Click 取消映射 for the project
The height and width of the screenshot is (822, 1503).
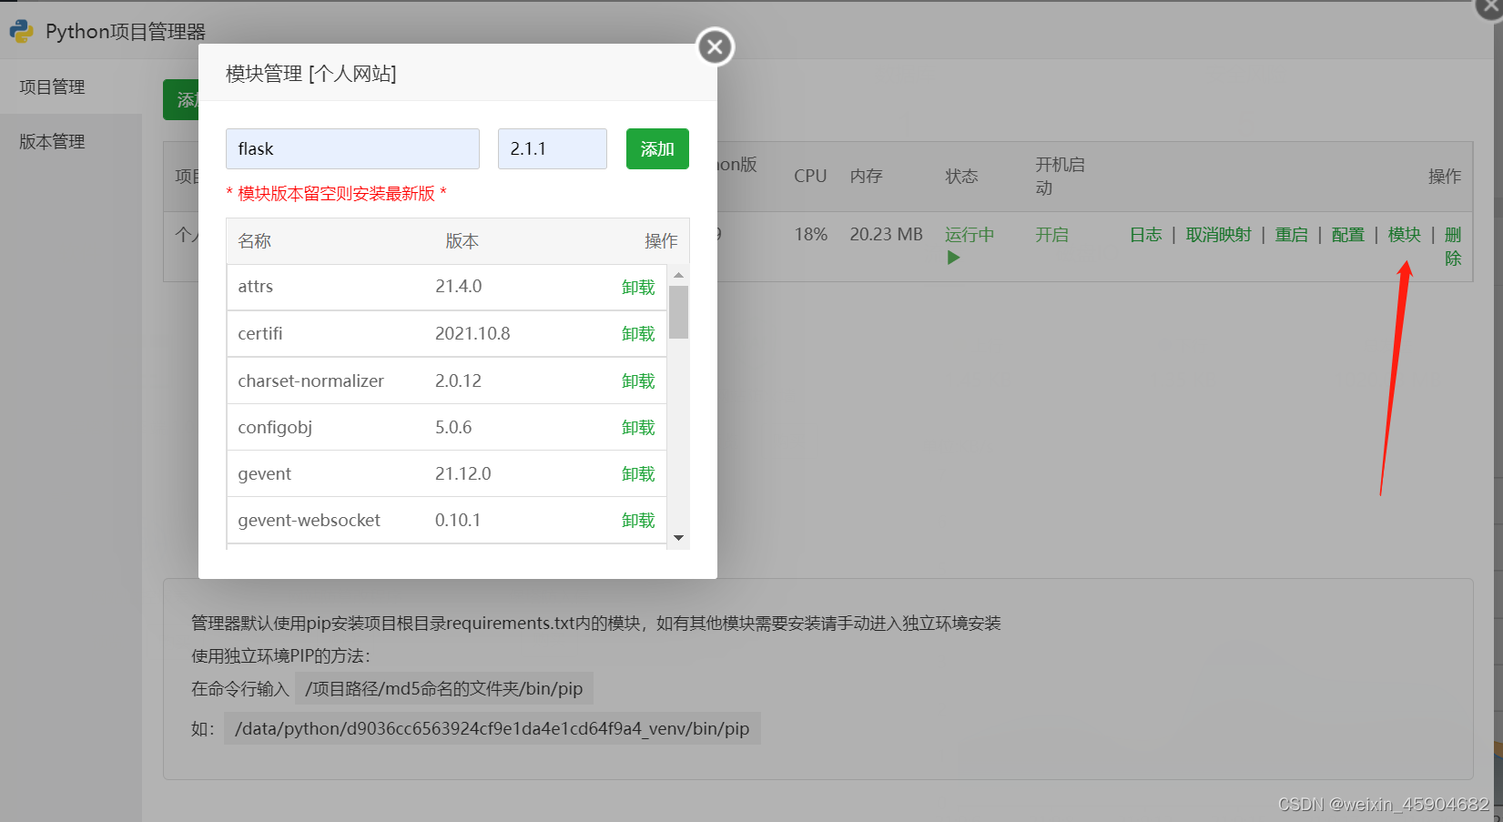tap(1219, 234)
